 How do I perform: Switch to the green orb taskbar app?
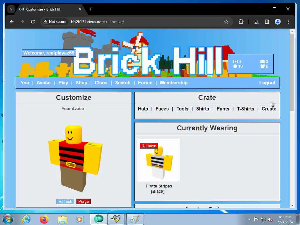coord(98,219)
